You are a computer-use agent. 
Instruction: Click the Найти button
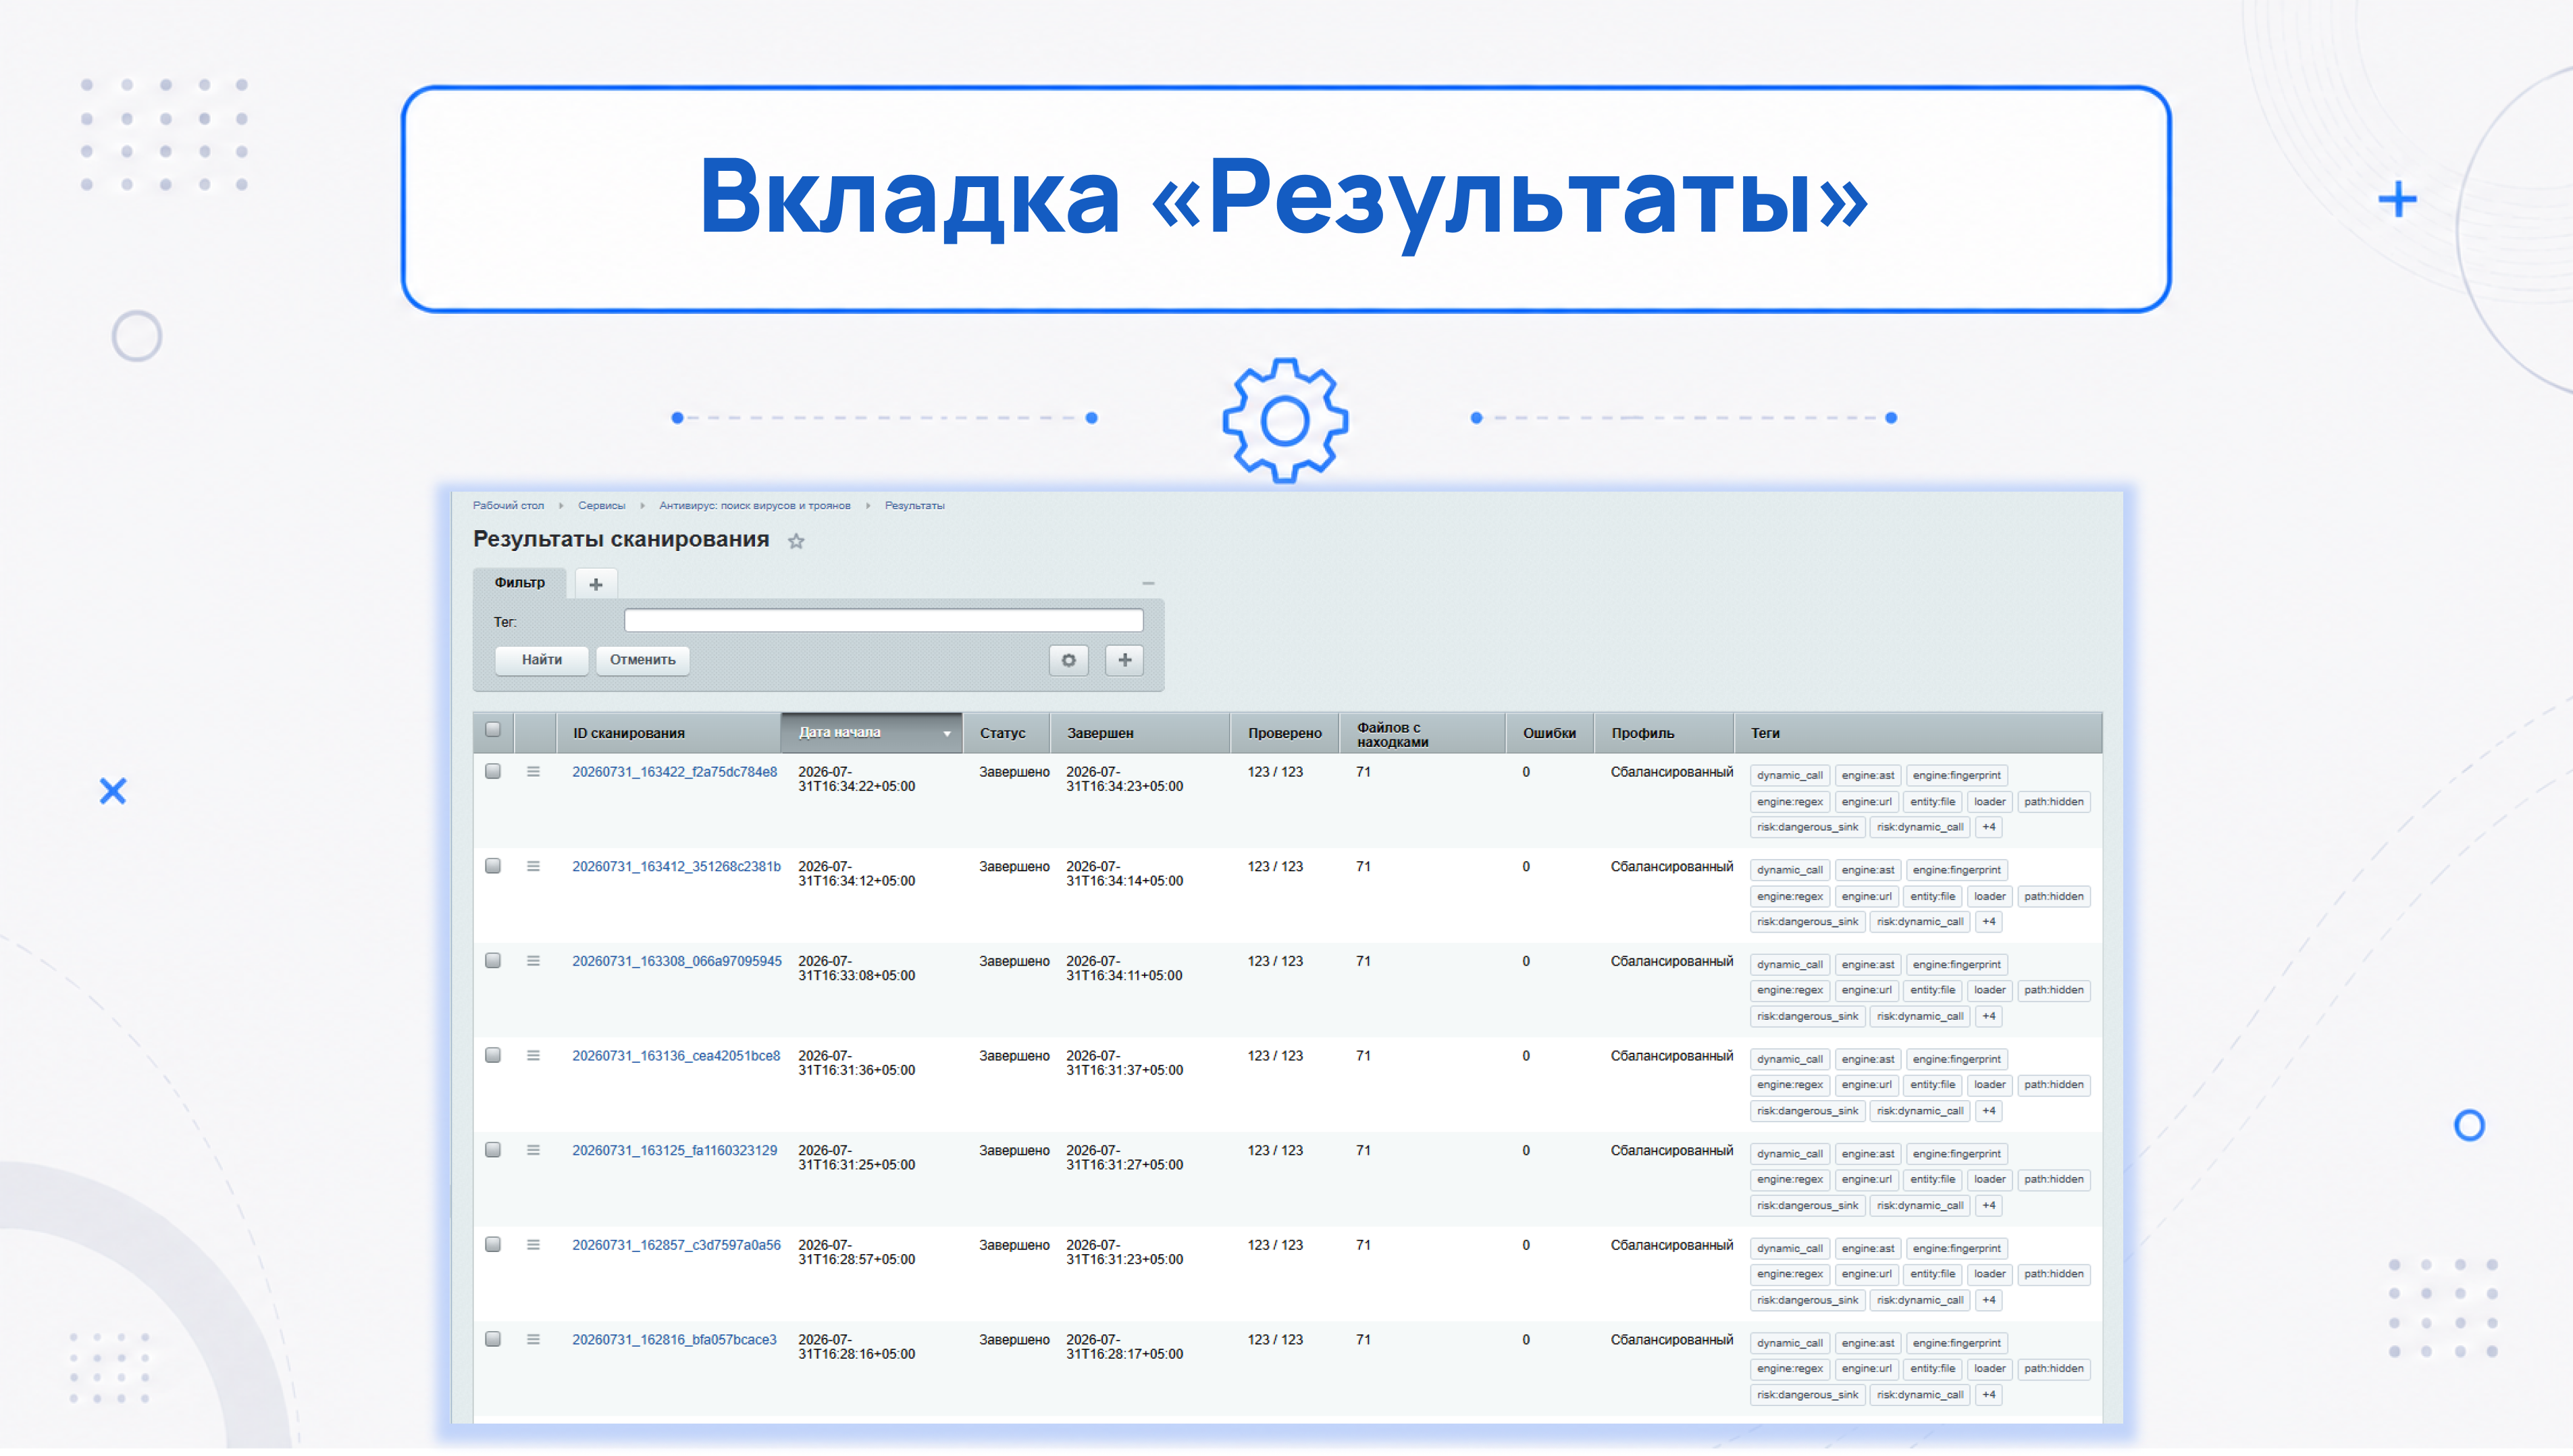point(541,660)
